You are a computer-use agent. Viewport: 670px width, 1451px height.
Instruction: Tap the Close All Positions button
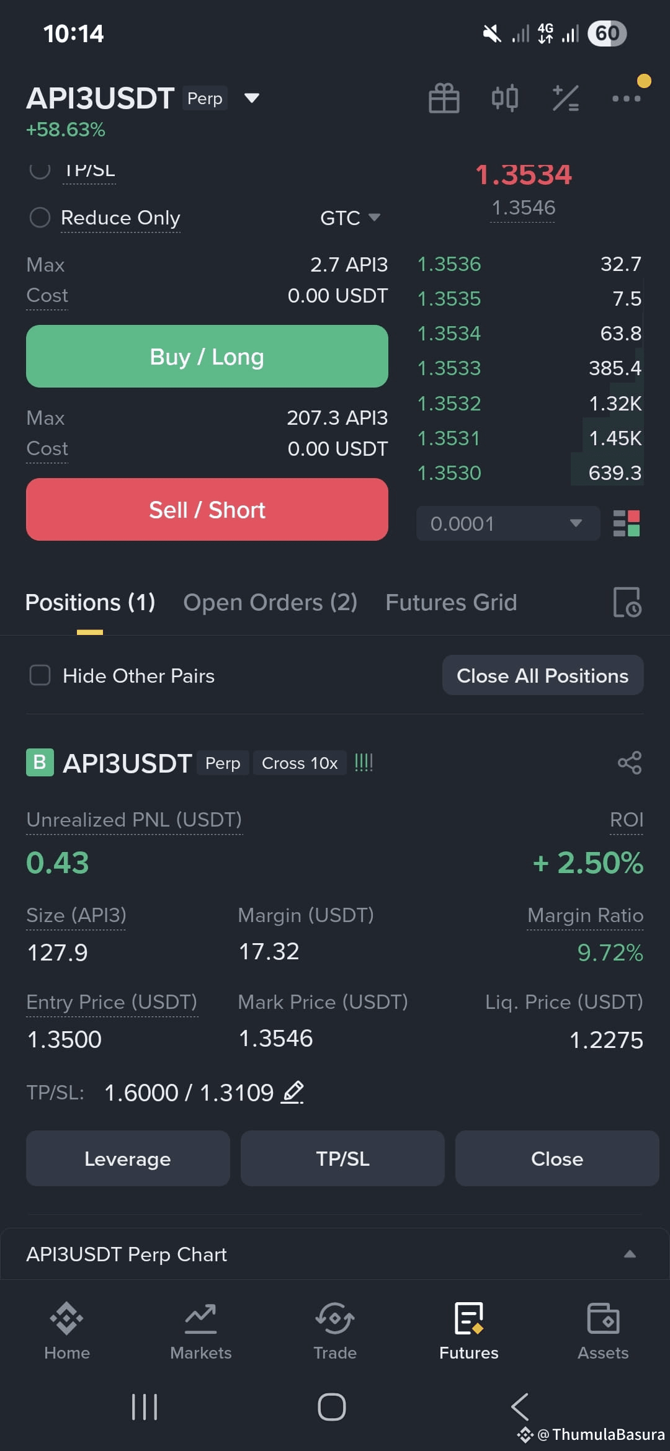(x=543, y=675)
